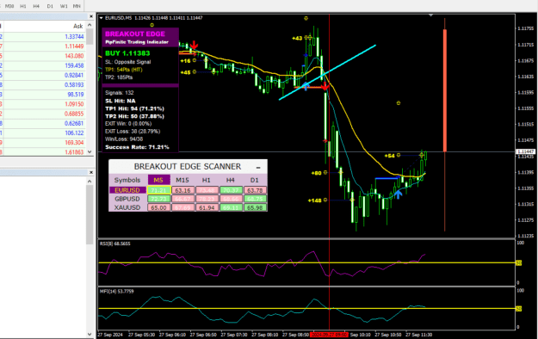The width and height of the screenshot is (538, 339).
Task: Click chart shift triangle marker at chart top
Action: tap(431, 15)
